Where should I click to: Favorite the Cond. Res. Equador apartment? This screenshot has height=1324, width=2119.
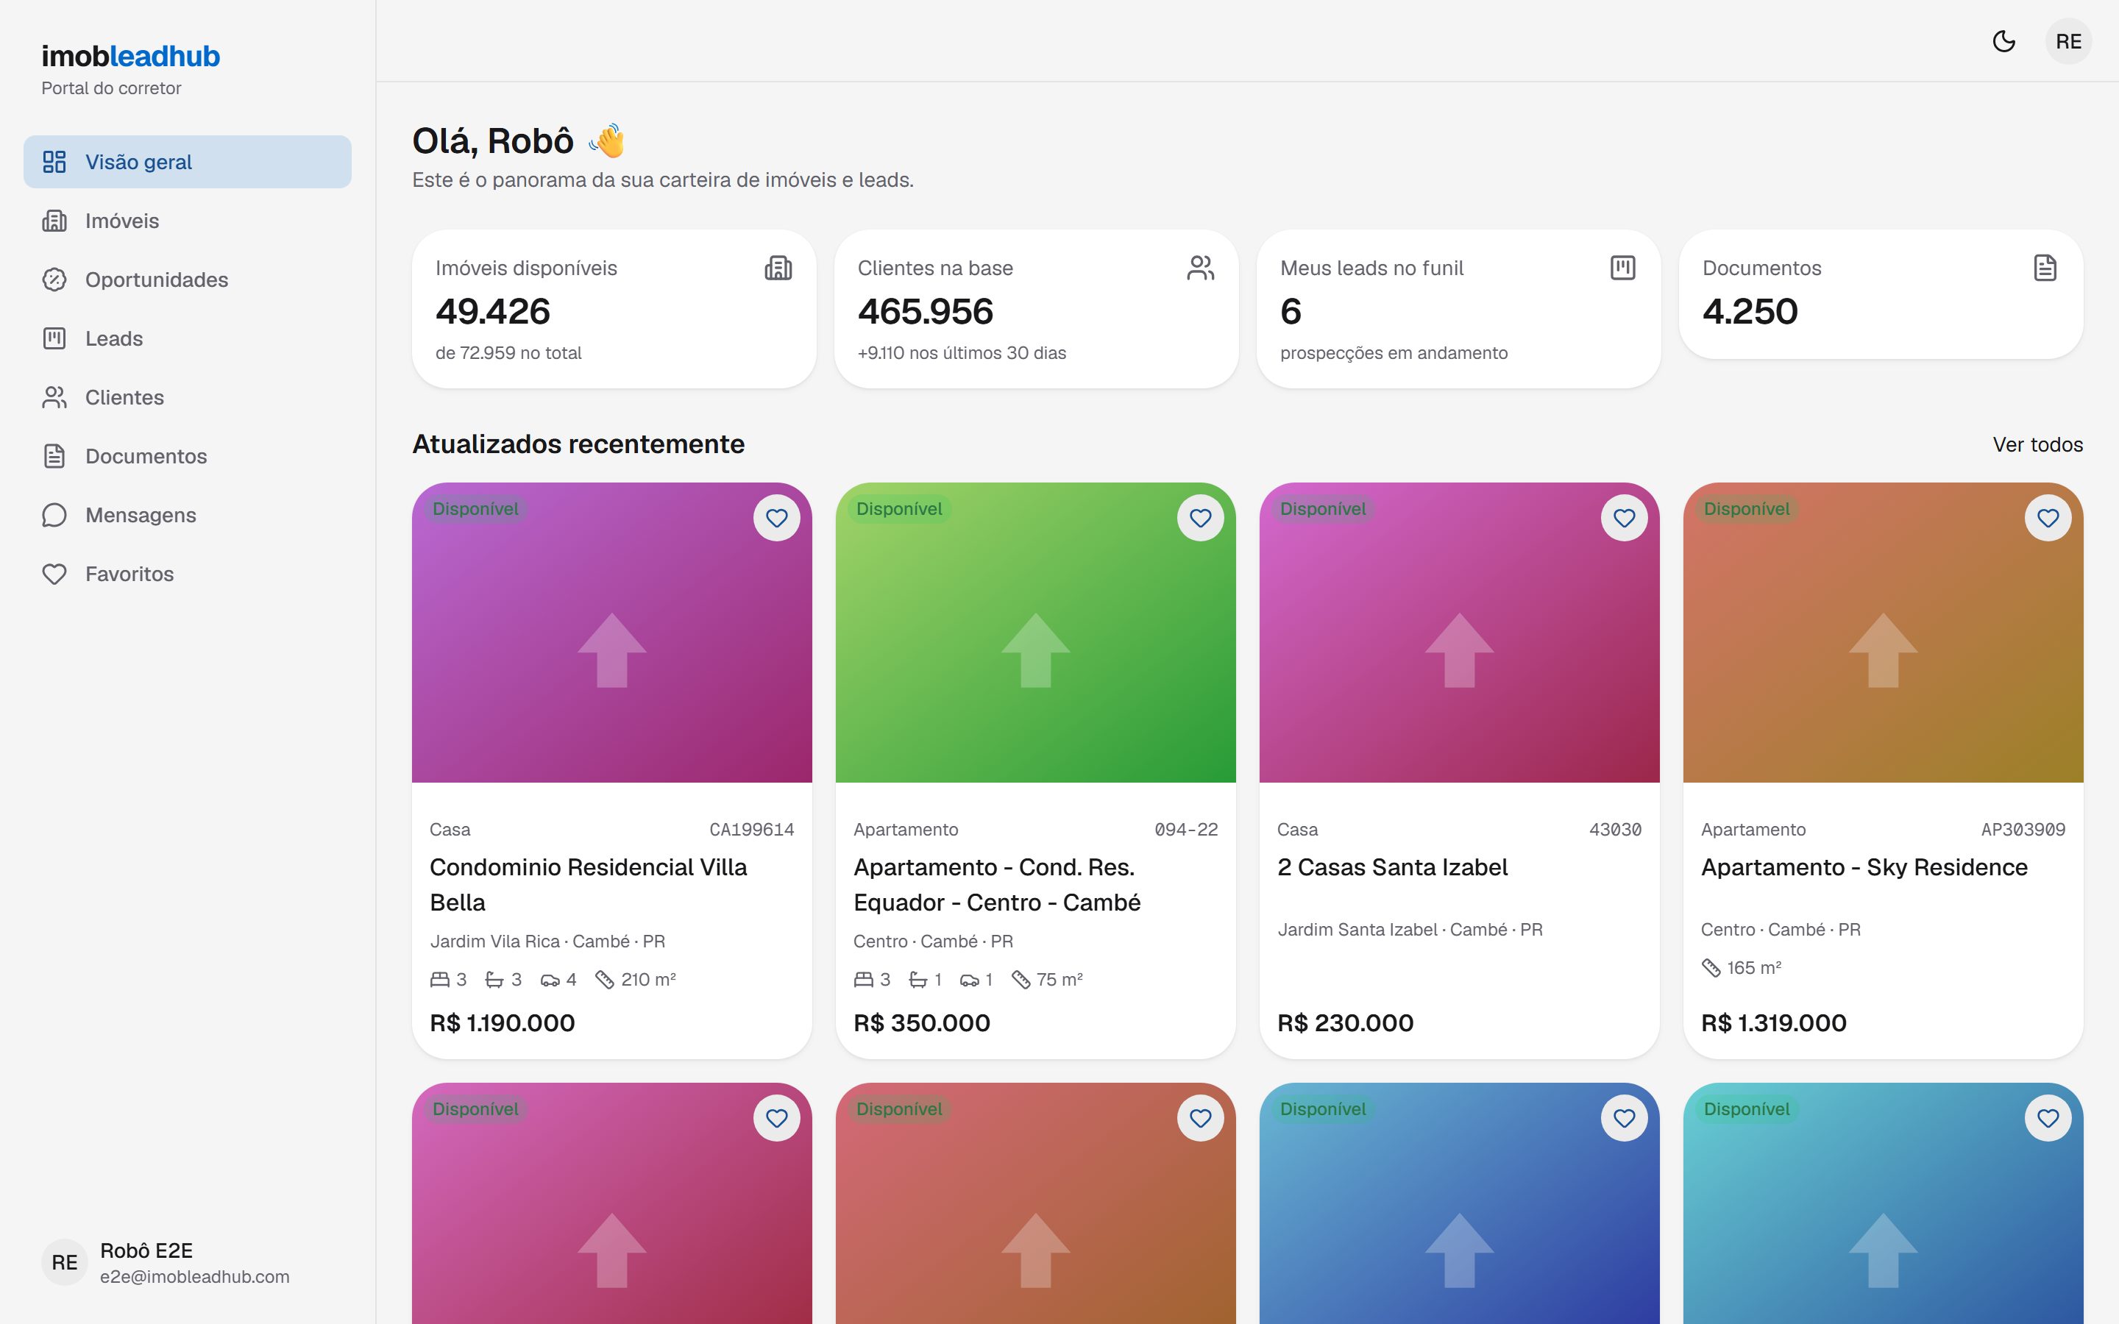(1201, 518)
